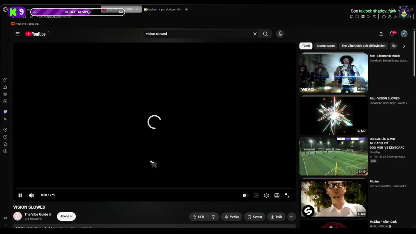416x234 pixels.
Task: Like the video with 64 B likes
Action: (x=198, y=217)
